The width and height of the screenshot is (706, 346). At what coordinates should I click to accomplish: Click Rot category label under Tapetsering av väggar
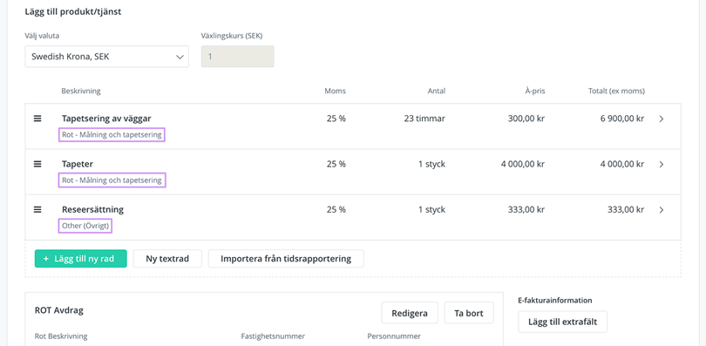point(112,134)
